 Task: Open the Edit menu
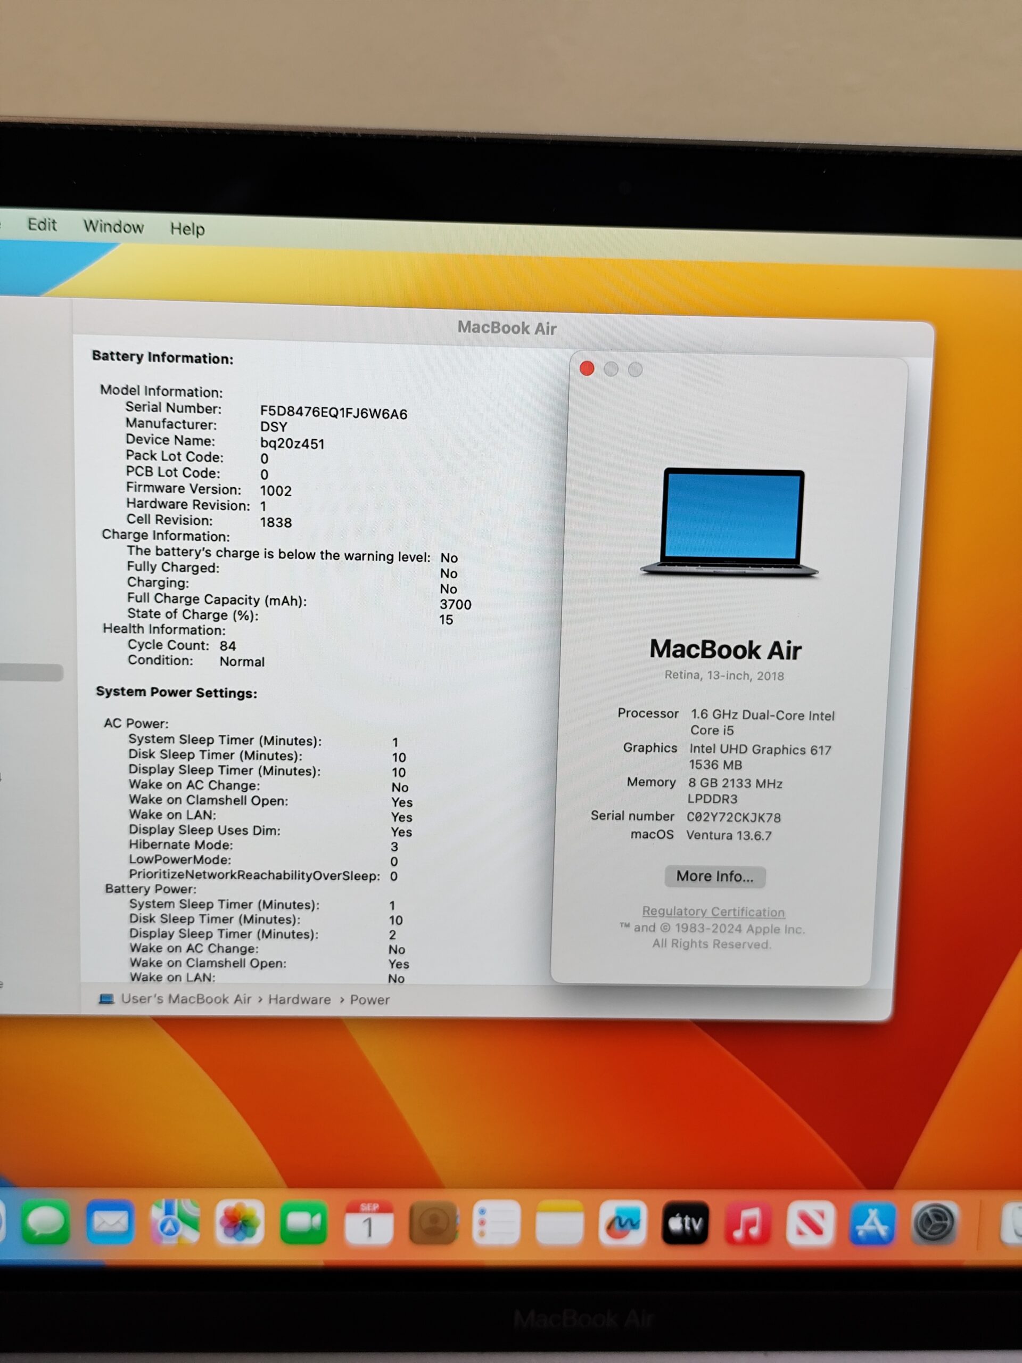[x=42, y=224]
